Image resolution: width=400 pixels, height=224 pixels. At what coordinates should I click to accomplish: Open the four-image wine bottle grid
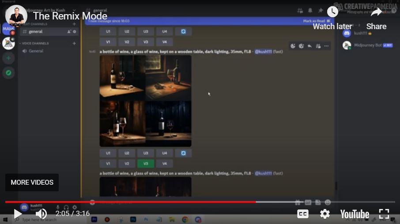[x=145, y=101]
